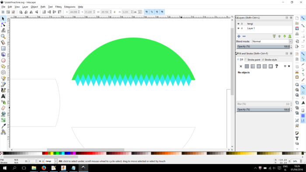306x172 pixels.
Task: Click the canvas horizontal scrollbar
Action: click(86, 150)
